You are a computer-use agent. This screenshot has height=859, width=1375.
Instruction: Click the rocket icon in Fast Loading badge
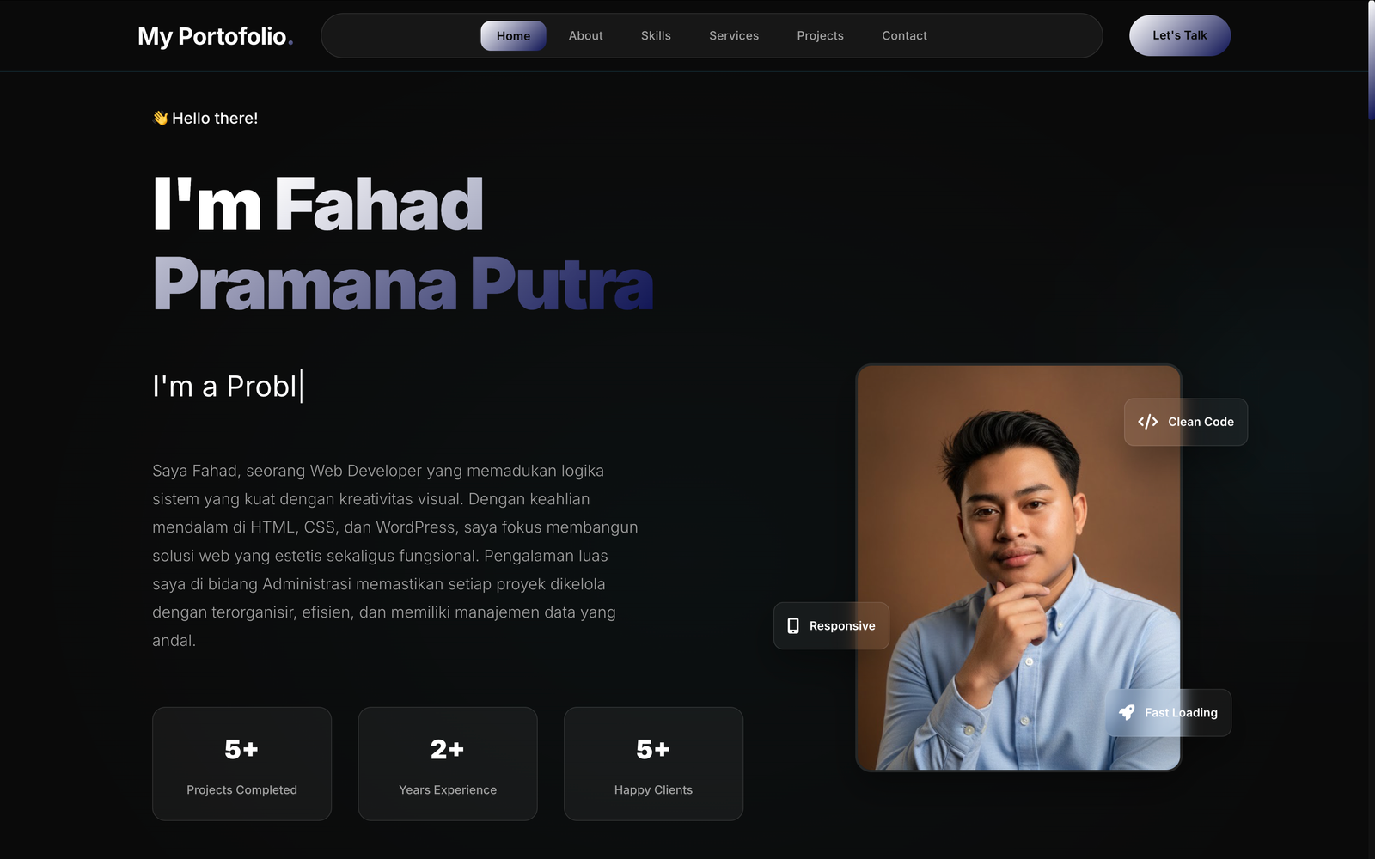coord(1127,712)
